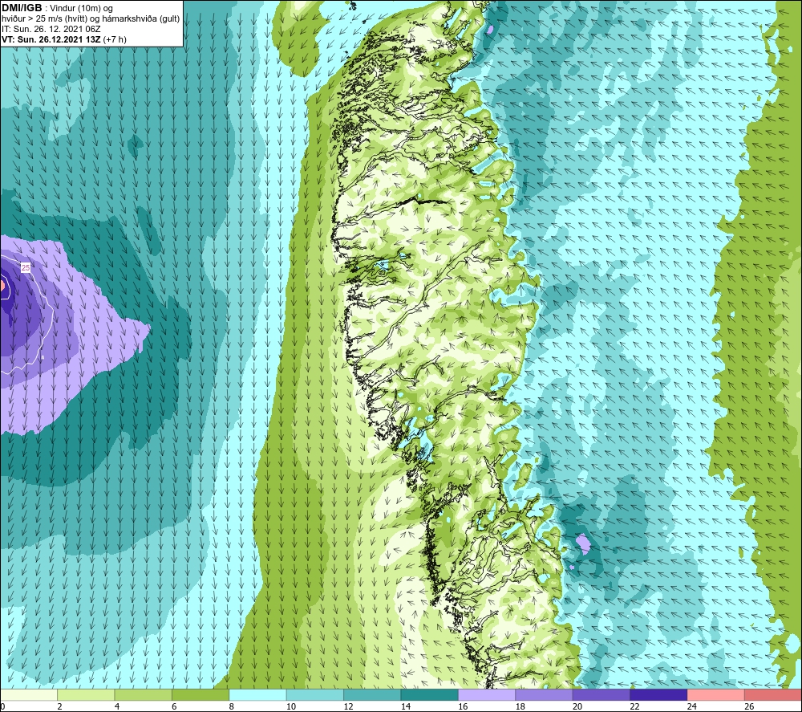Click the 8–10 m/s light cyan legend swatch
Screen dimensions: 802x712
tap(257, 695)
